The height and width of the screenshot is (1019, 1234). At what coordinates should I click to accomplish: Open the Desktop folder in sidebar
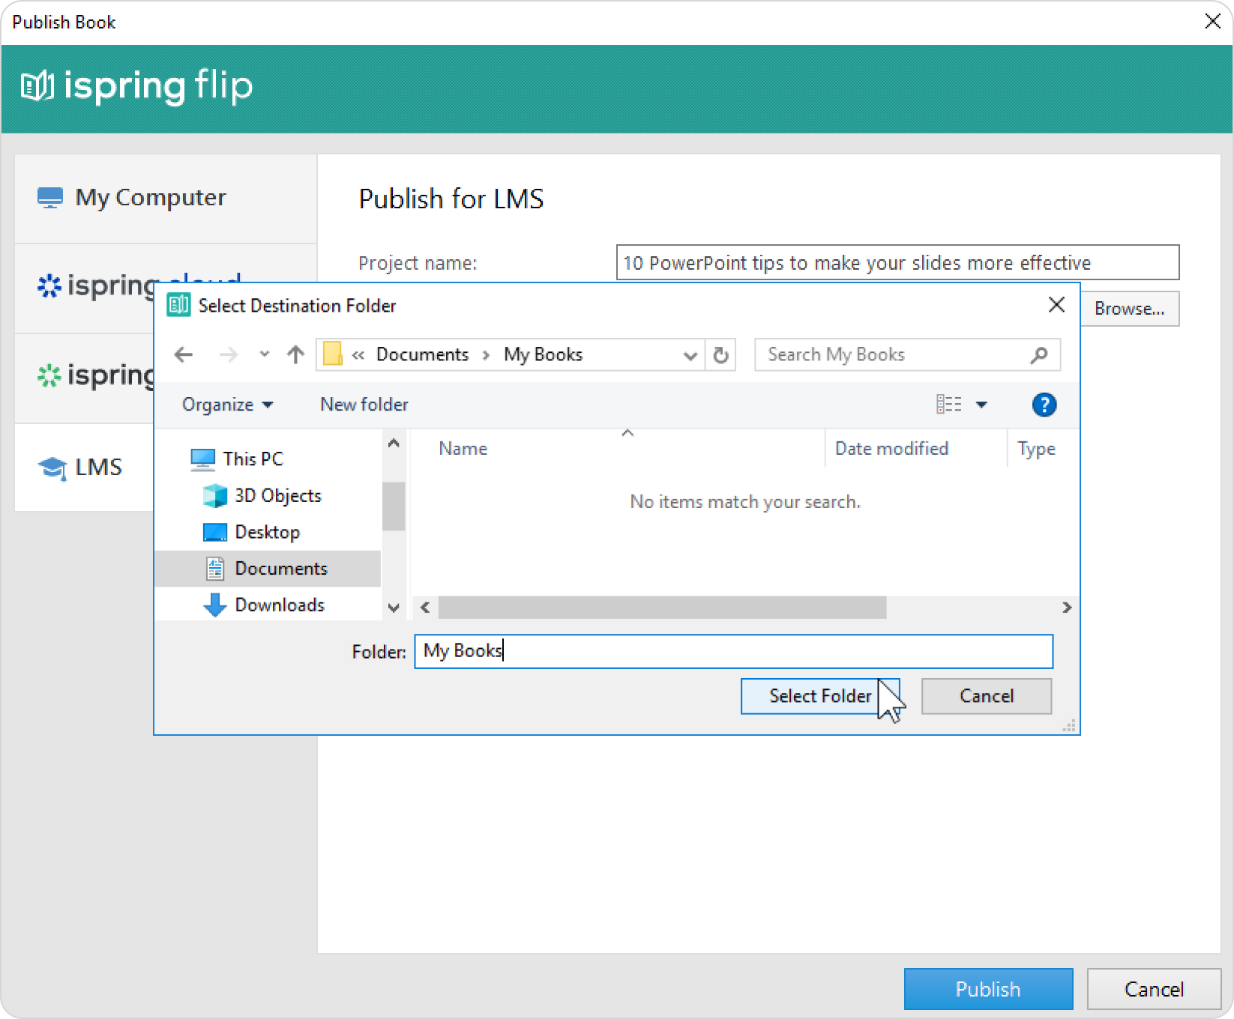point(267,532)
